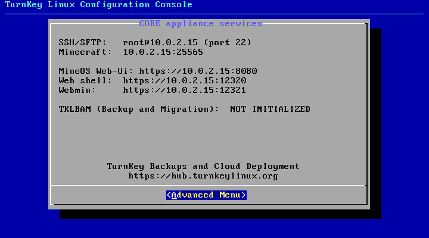Click the MineOS Web-Ui address https://10.0.2.15:8080
Viewport: 429px width, 238px height.
pyautogui.click(x=198, y=71)
